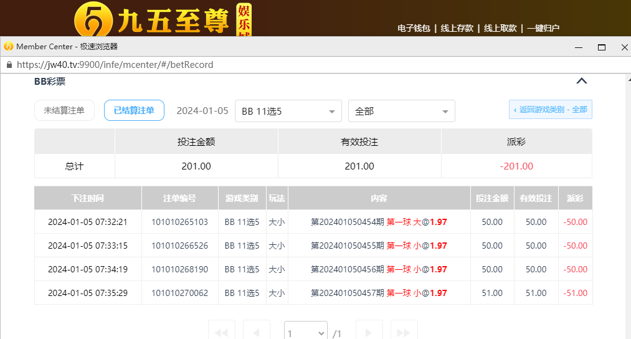Select bet number 101010266526

(179, 246)
